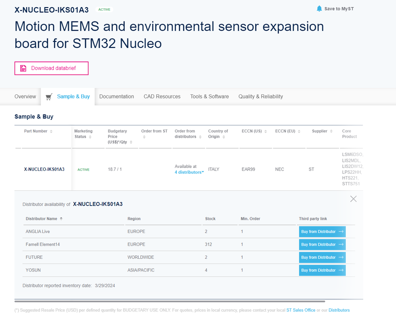Click ANGLIA Live distributor name
The image size is (396, 319).
(x=38, y=232)
